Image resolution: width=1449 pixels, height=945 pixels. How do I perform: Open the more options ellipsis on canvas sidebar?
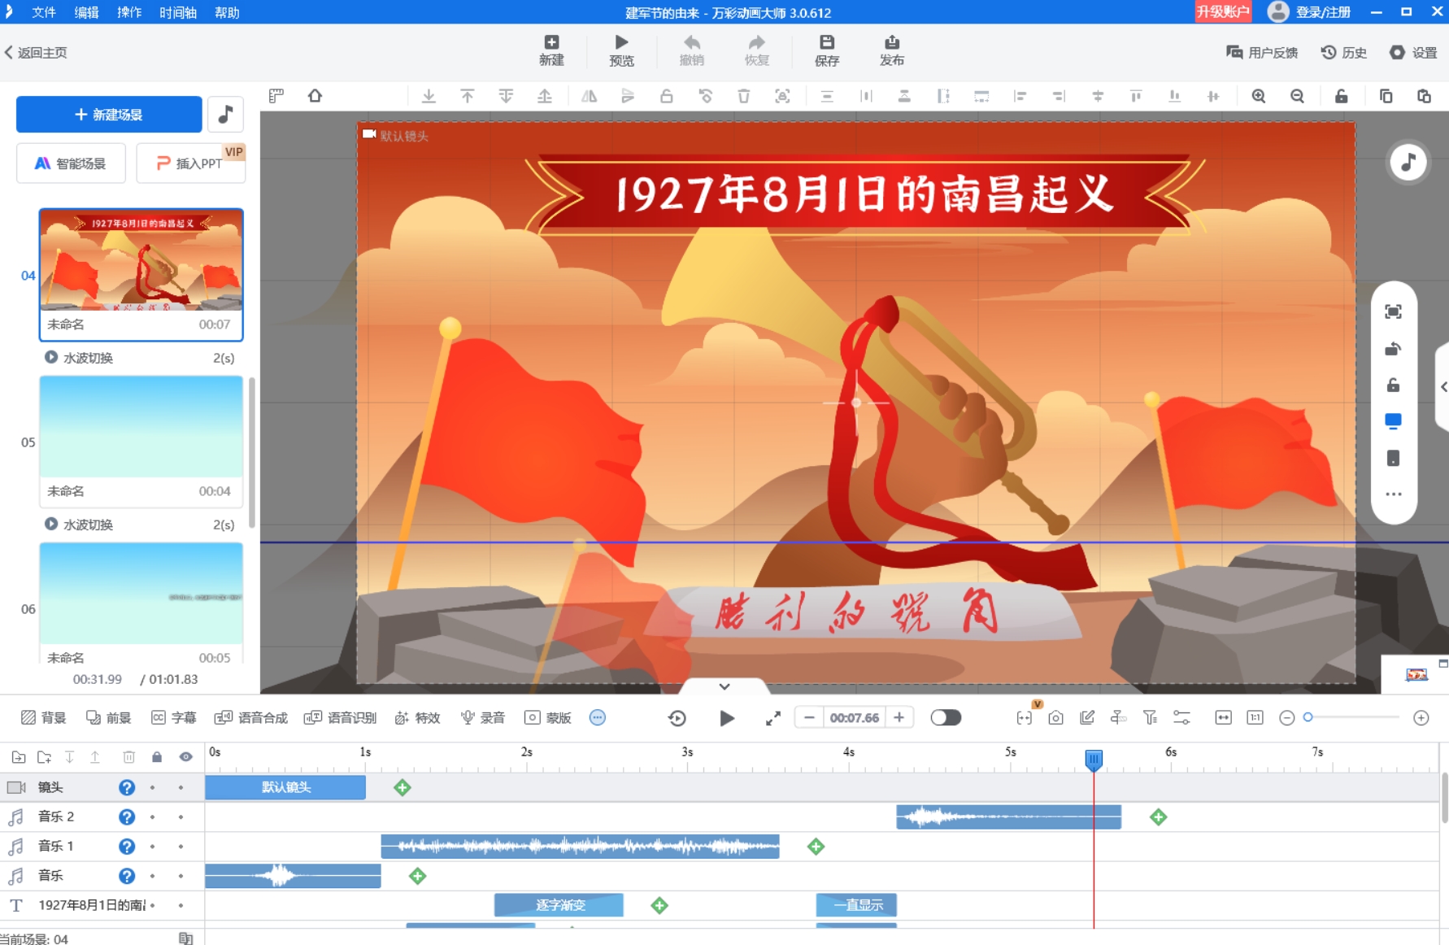(1393, 494)
